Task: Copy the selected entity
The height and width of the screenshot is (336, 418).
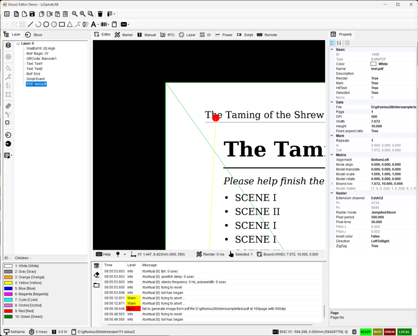Action: (x=42, y=14)
